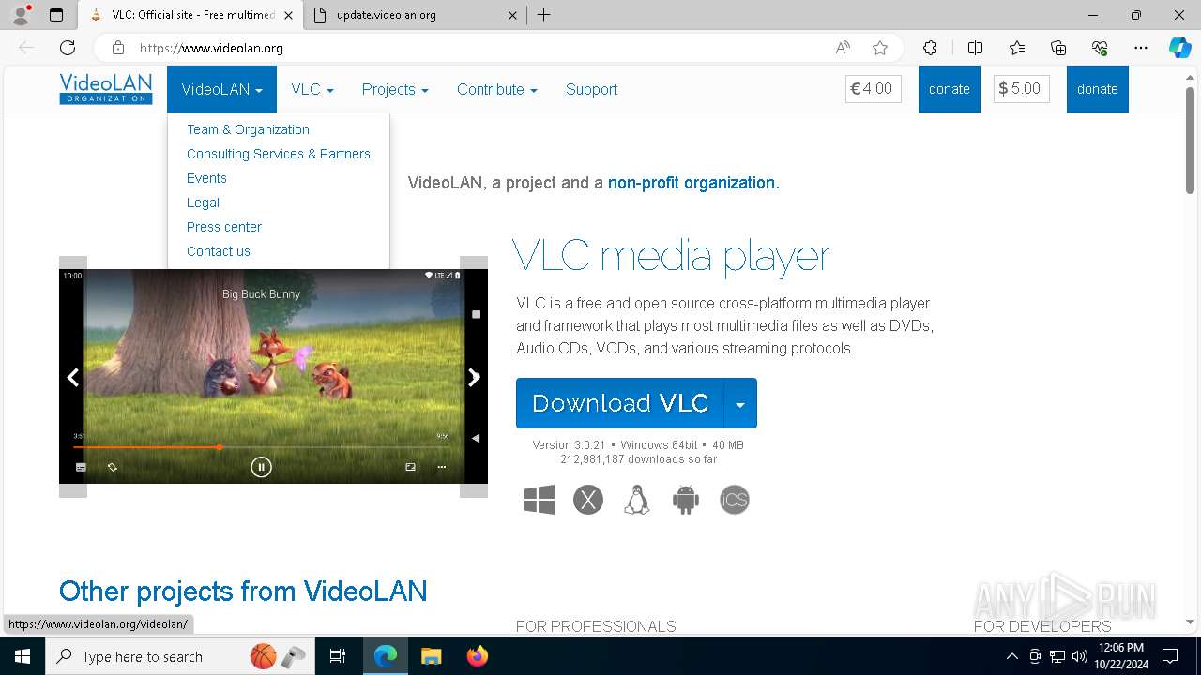Open Edge Collections icon
This screenshot has height=675, width=1201.
1058,48
